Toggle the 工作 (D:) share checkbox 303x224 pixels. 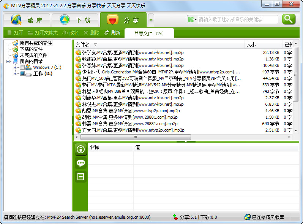pos(22,73)
